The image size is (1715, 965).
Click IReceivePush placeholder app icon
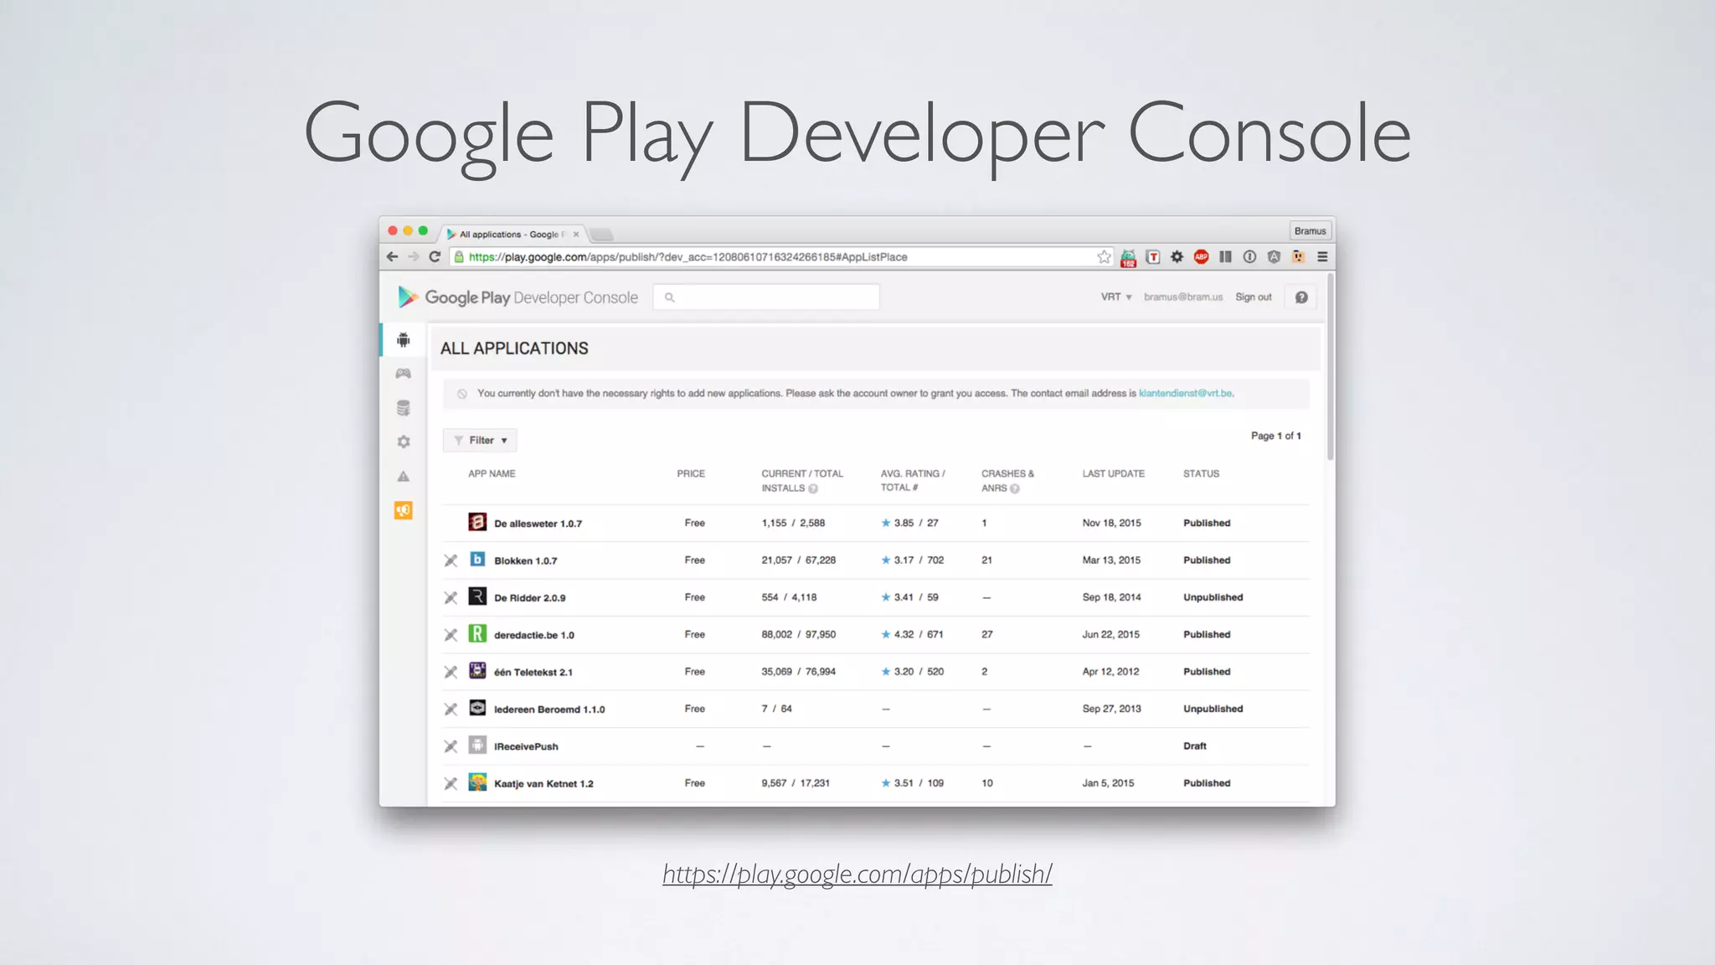[x=477, y=746]
